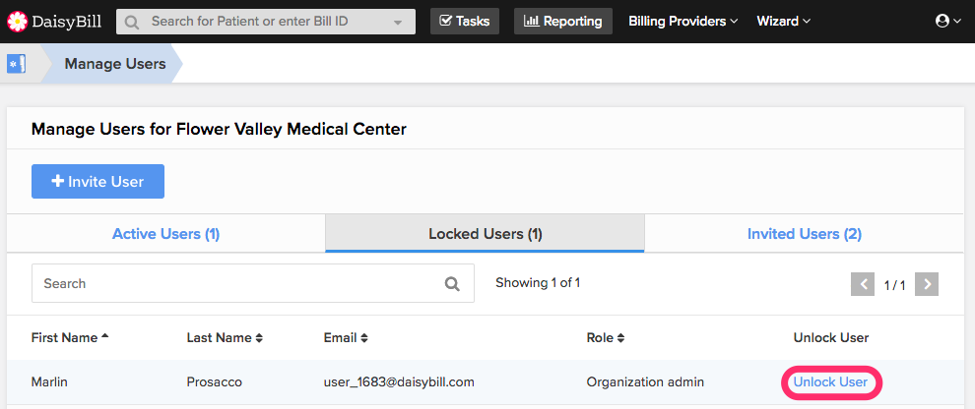Go to previous page arrow
Image resolution: width=975 pixels, height=409 pixels.
(863, 284)
